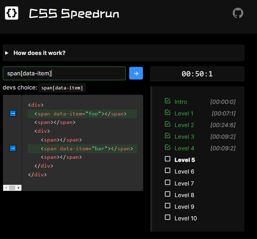The image size is (257, 239).
Task: Click the CSS Speedrun curly-braces logo
Action: 11,13
